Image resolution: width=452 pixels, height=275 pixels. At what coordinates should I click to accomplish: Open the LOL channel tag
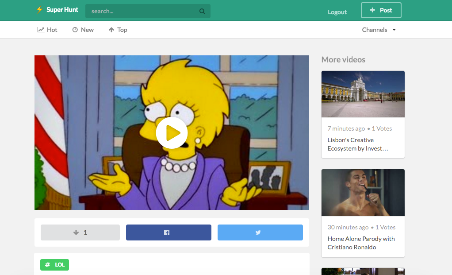pyautogui.click(x=54, y=265)
